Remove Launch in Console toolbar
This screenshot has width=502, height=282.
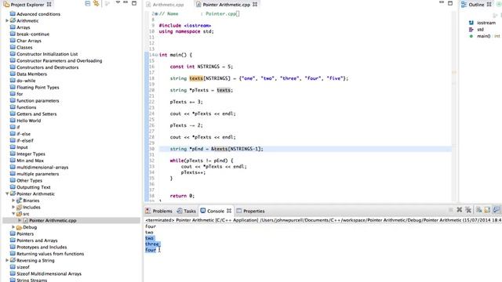[460, 210]
